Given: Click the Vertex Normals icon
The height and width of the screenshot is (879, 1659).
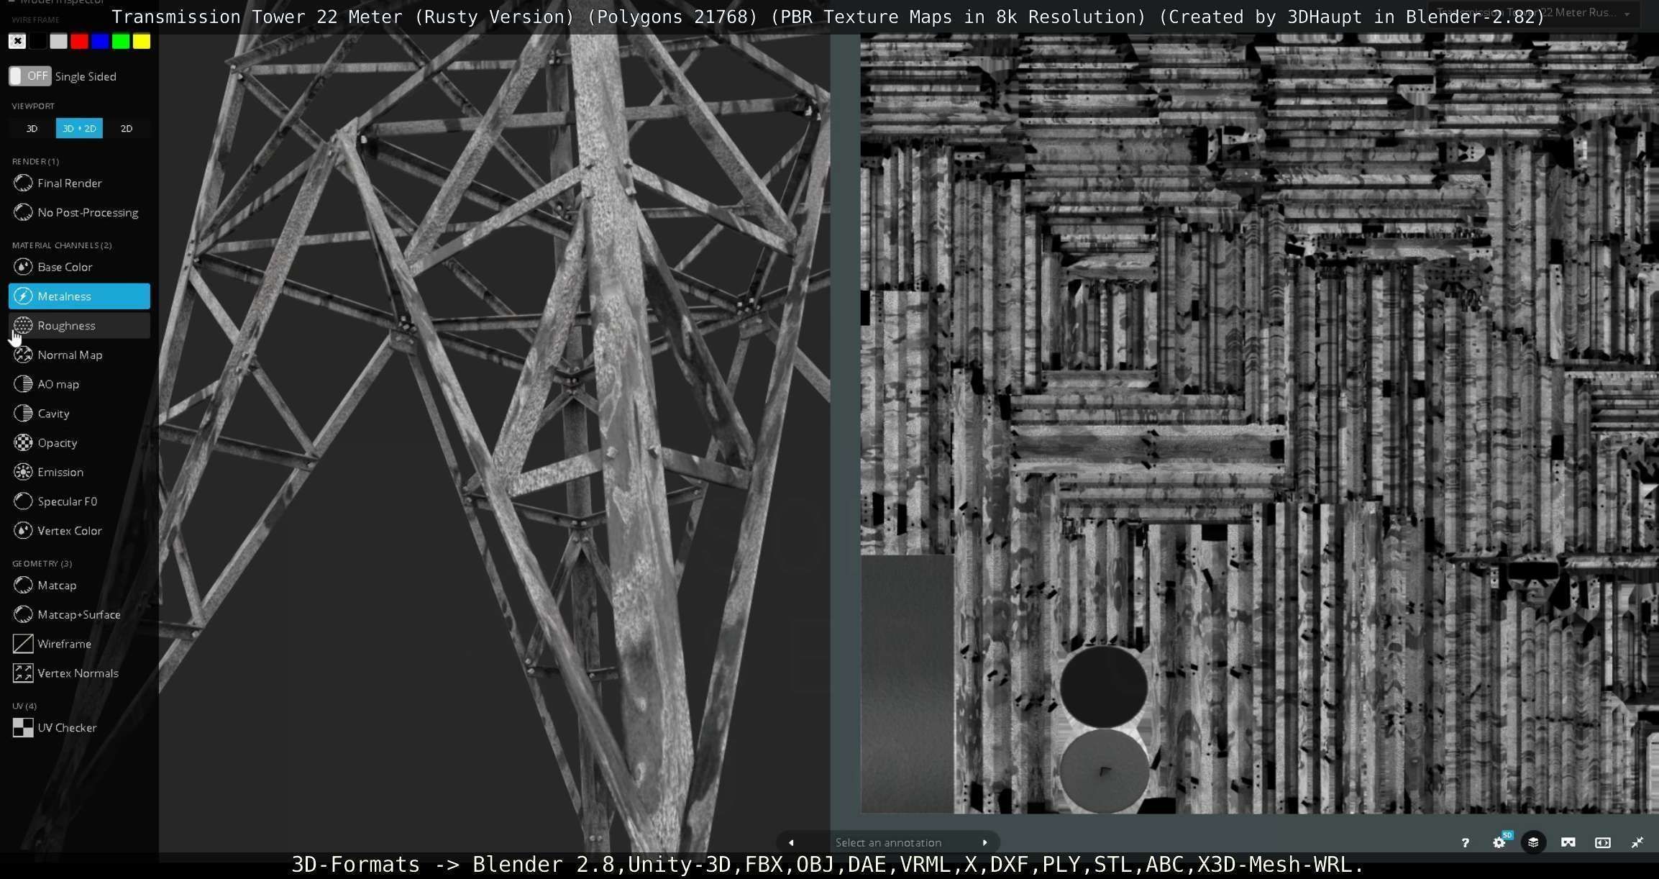Looking at the screenshot, I should pos(23,673).
